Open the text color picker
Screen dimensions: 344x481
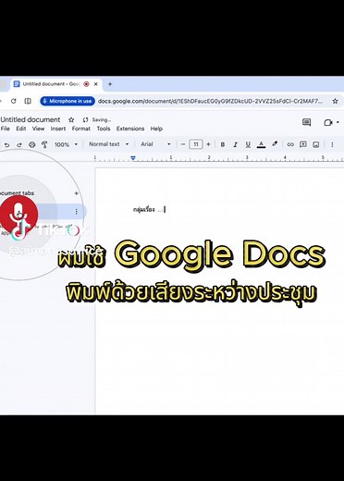click(x=261, y=144)
